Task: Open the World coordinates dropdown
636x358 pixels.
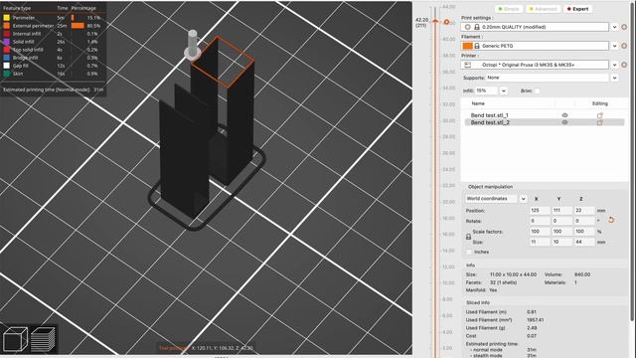Action: [x=523, y=199]
